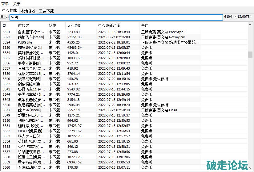Viewport: 254px width, 172px height.
Task: Sort by the 状态 column header
Action: tap(56, 25)
